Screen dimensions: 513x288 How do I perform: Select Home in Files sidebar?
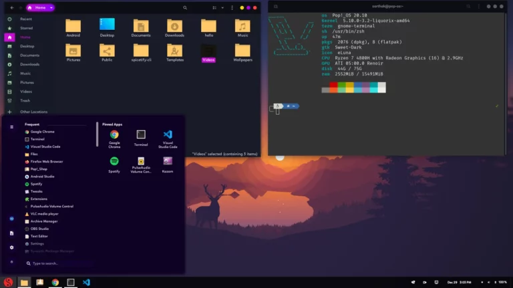25,37
